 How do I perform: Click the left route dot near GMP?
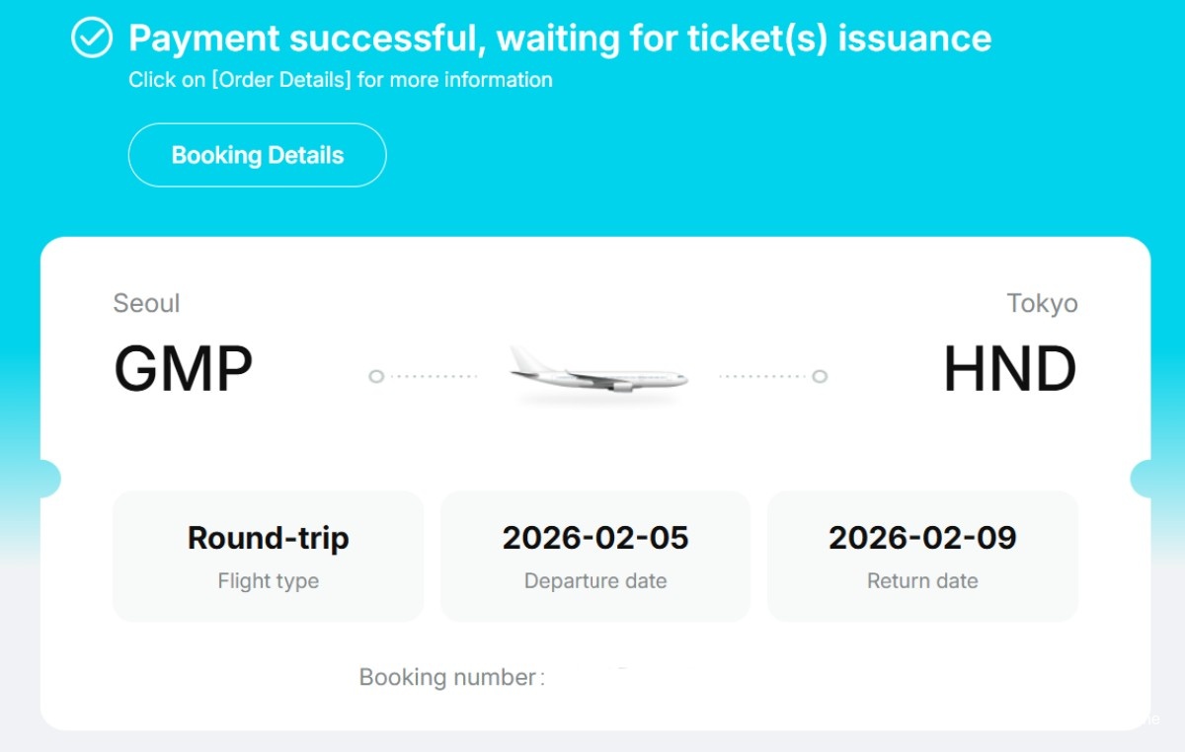376,376
